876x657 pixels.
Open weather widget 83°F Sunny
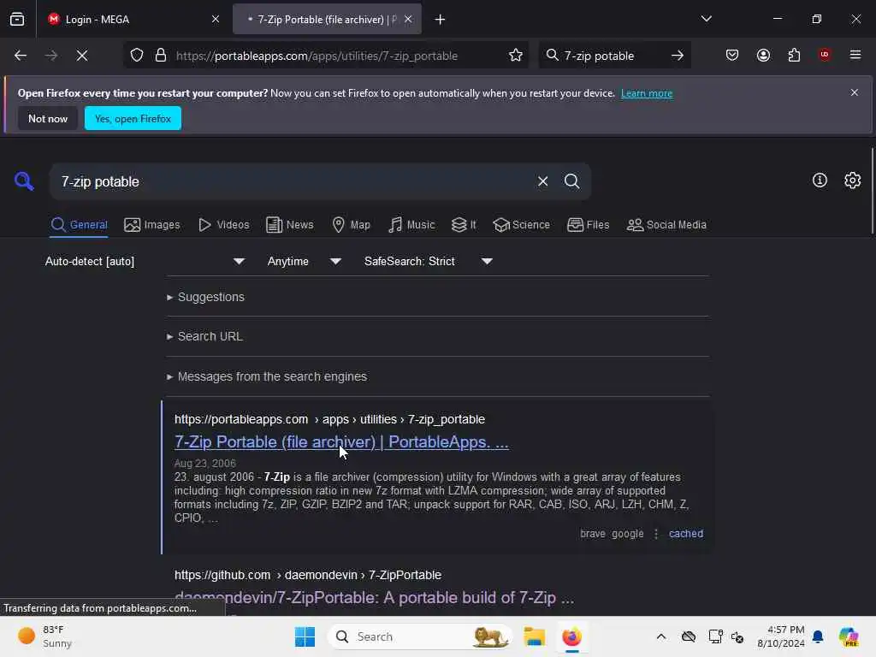tap(46, 636)
